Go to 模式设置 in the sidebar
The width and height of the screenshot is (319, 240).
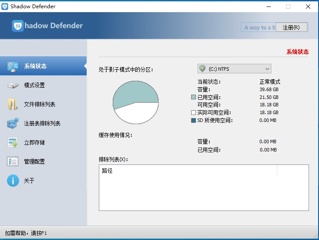tap(43, 85)
